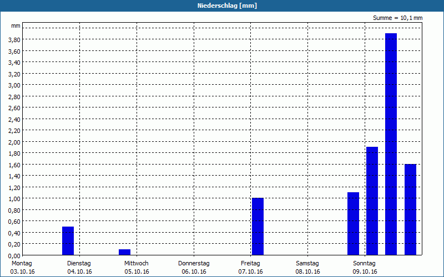
Task: Click the 2,00 y-axis value
Action: 14,142
